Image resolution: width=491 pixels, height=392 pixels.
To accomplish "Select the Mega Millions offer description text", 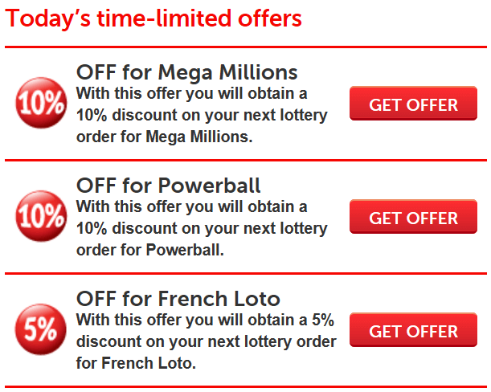I will tap(202, 115).
